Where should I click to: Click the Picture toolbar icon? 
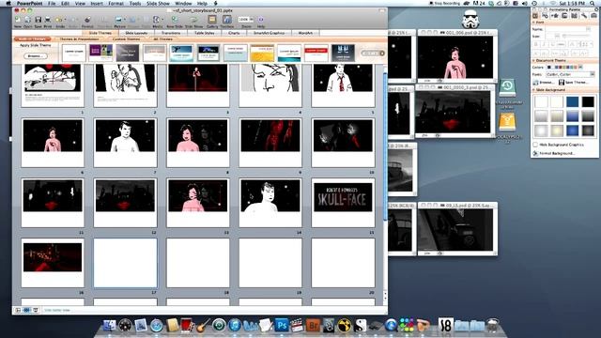(119, 20)
